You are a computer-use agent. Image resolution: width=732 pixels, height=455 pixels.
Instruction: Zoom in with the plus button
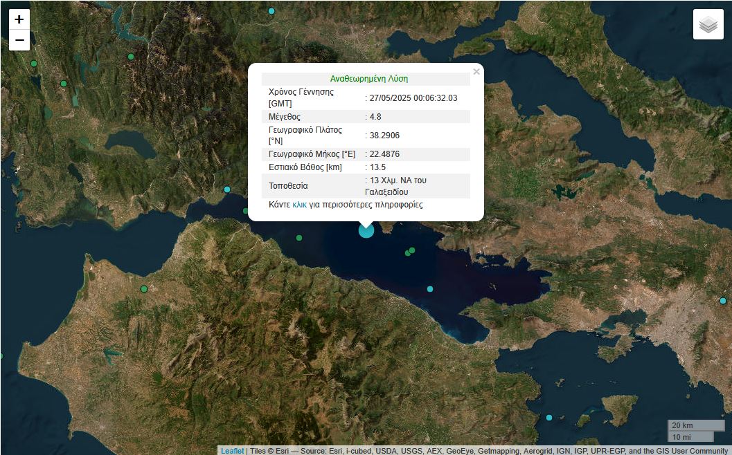19,19
